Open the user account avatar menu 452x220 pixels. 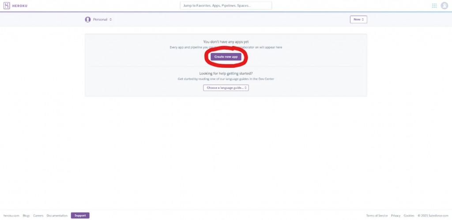pyautogui.click(x=444, y=5)
